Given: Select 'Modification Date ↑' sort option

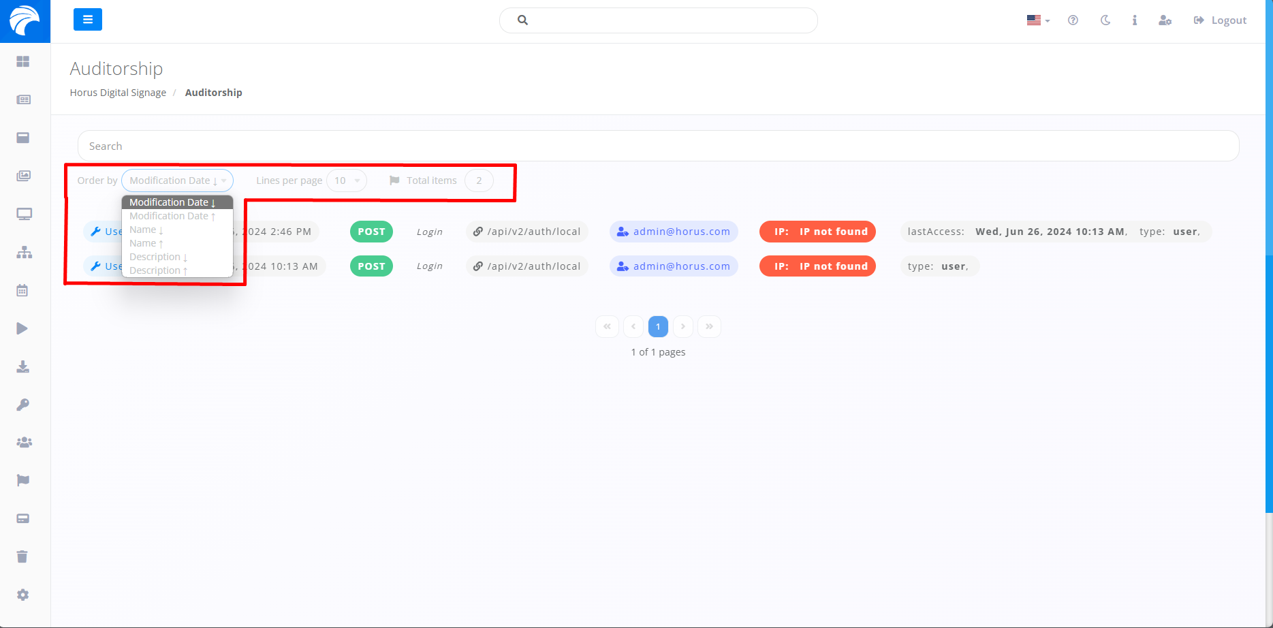Looking at the screenshot, I should click(172, 217).
